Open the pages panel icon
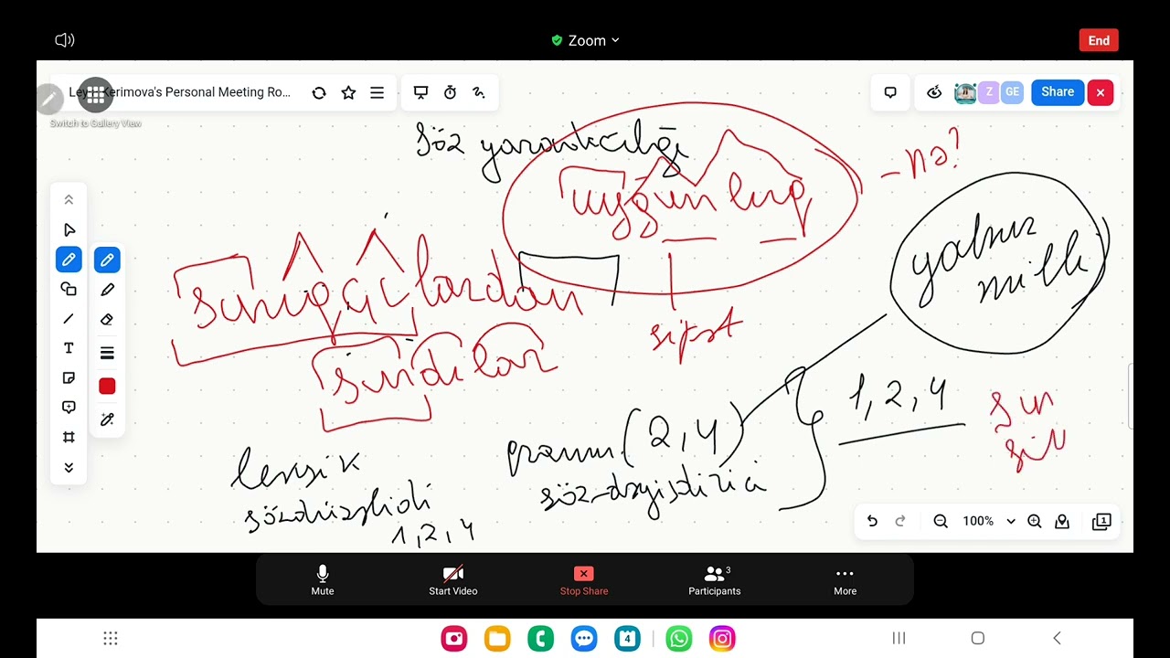The image size is (1170, 658). coord(1101,521)
